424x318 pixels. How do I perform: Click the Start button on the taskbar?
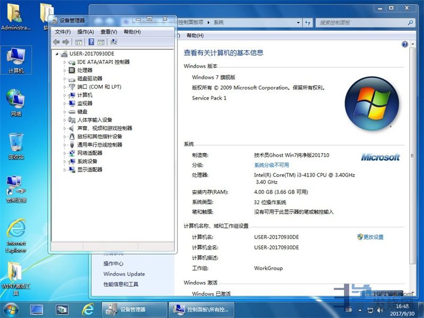pyautogui.click(x=11, y=309)
